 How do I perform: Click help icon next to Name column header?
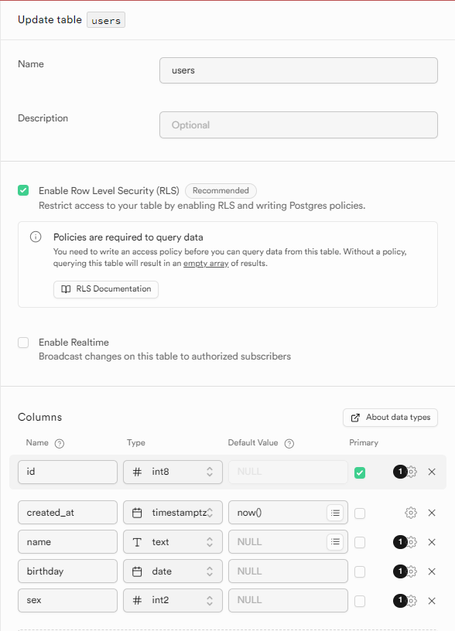click(x=59, y=443)
